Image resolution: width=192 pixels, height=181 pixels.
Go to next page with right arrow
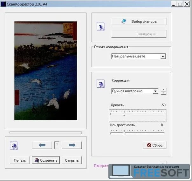pyautogui.click(x=72, y=145)
